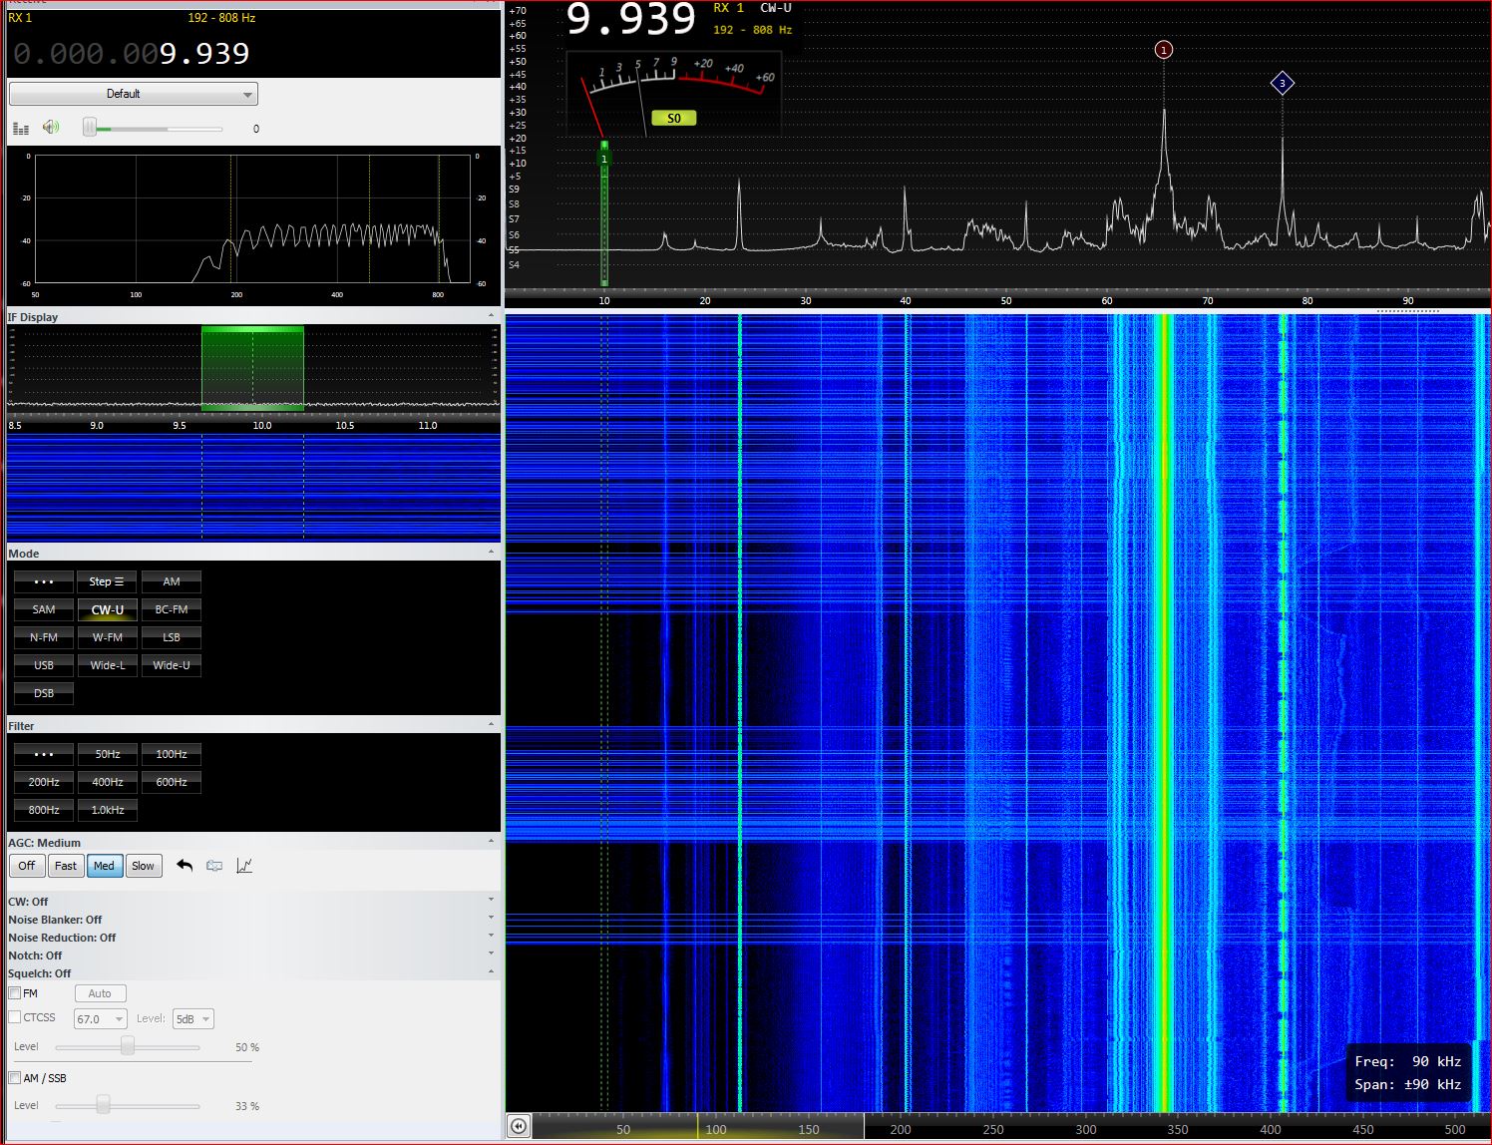Choose the 50Hz filter
The height and width of the screenshot is (1145, 1492).
point(108,754)
